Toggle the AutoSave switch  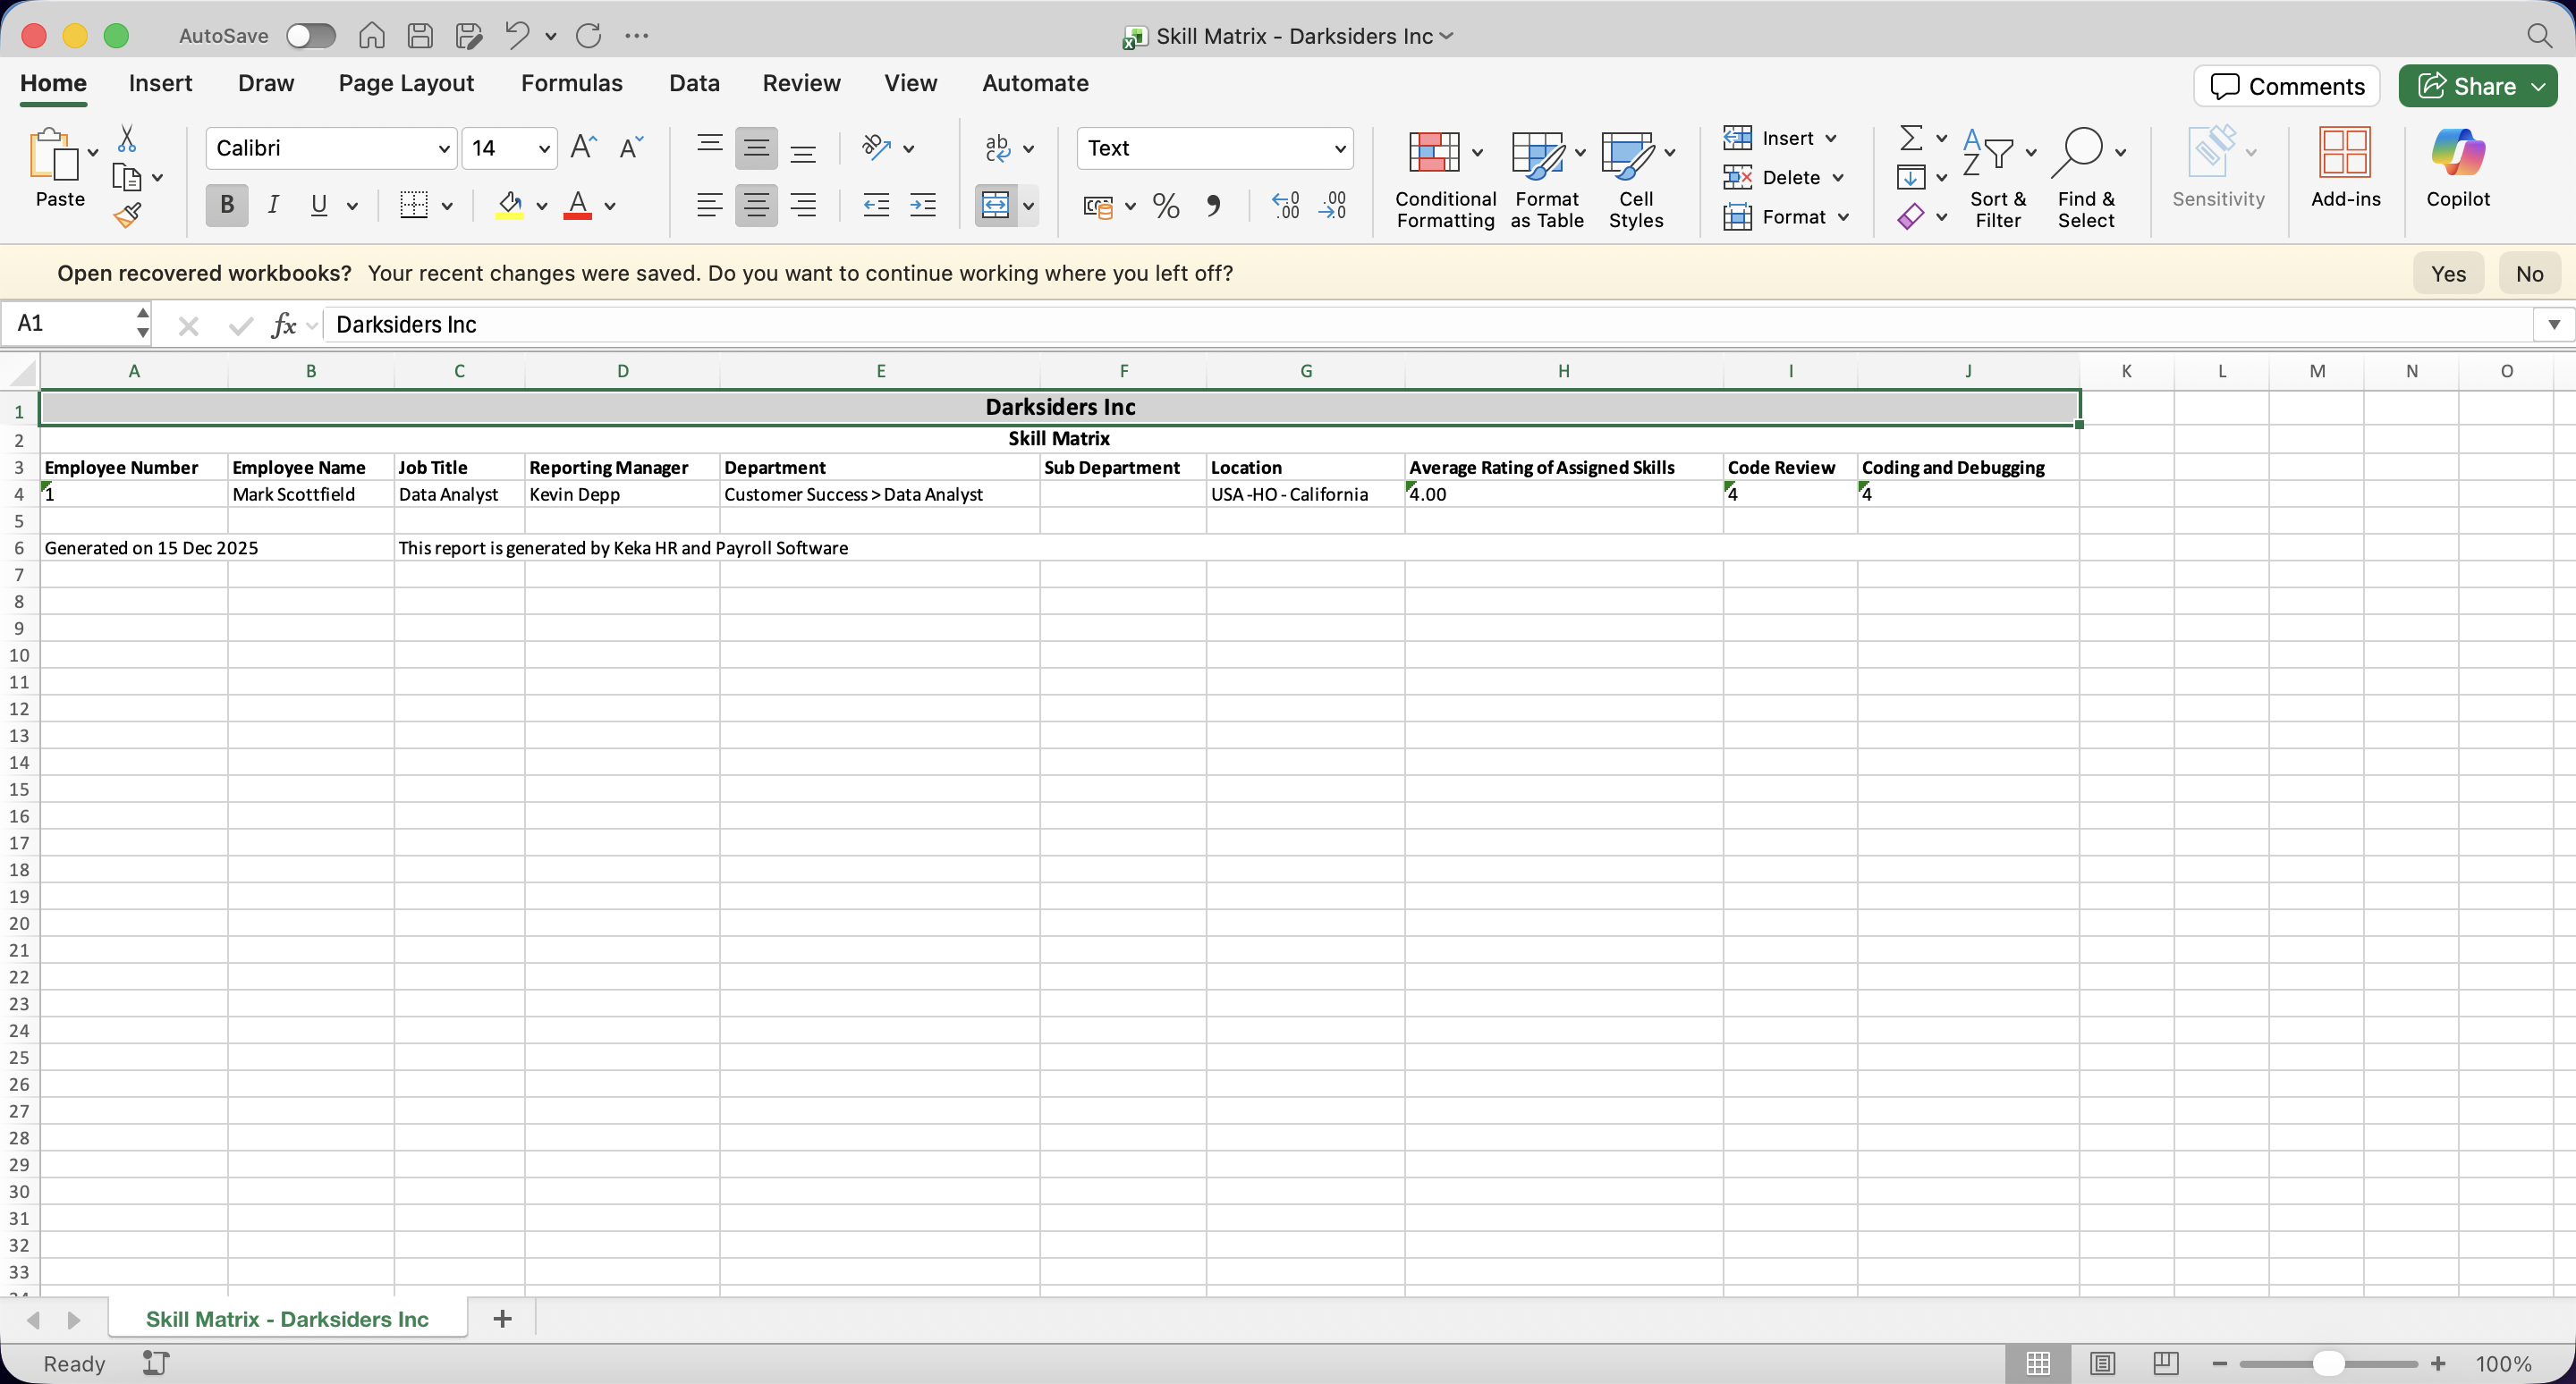click(310, 36)
